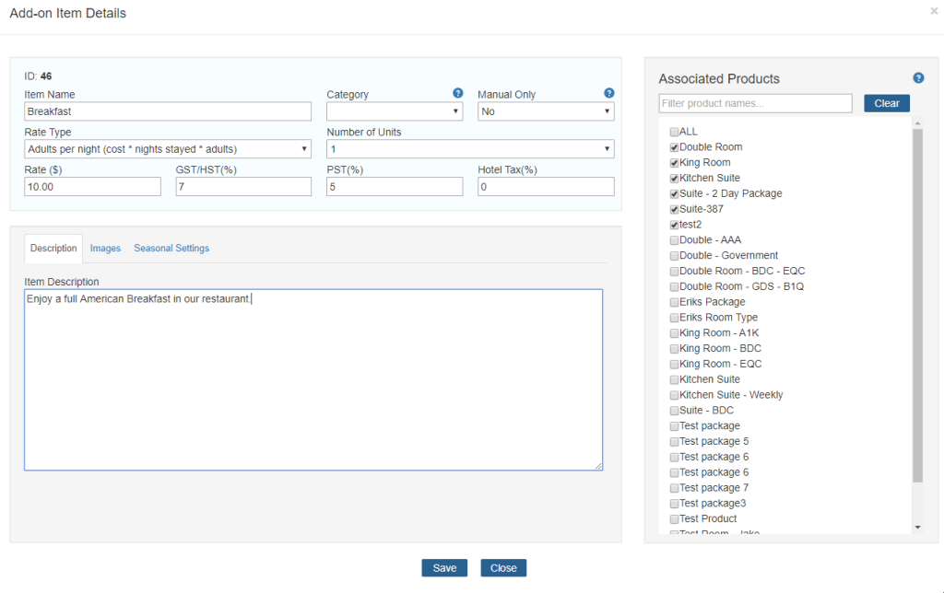The height and width of the screenshot is (593, 944).
Task: Check the Test Product checkbox
Action: [x=674, y=518]
